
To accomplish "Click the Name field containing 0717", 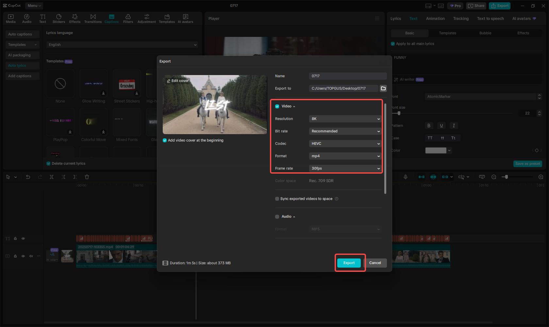I will (348, 76).
